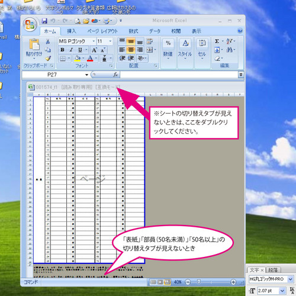Redo the action in quick access toolbar
Image resolution: width=296 pixels, height=296 pixels.
[x=65, y=21]
